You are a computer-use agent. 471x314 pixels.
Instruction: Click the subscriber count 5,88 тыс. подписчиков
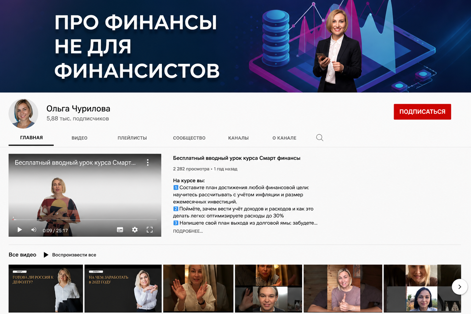click(x=78, y=119)
